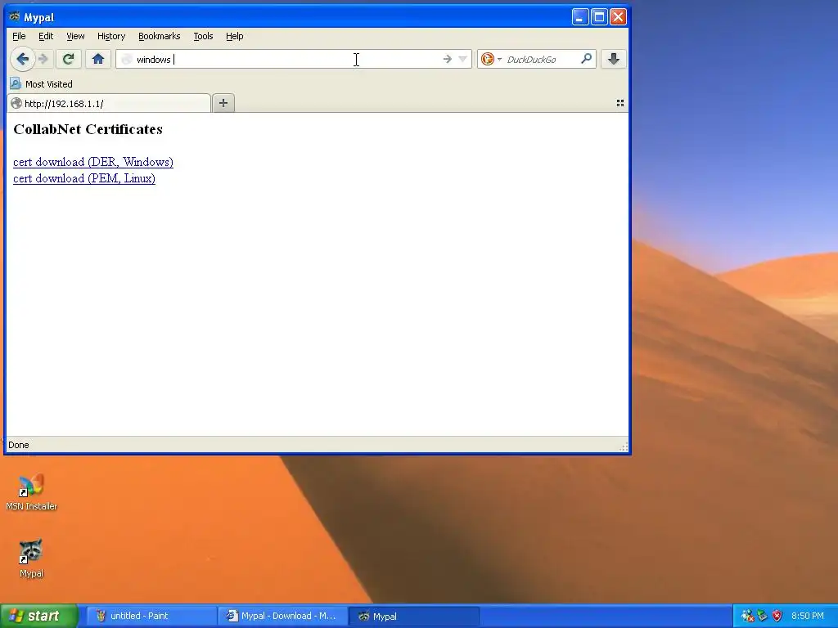
Task: Click the safely remove hardware tray icon
Action: [763, 616]
